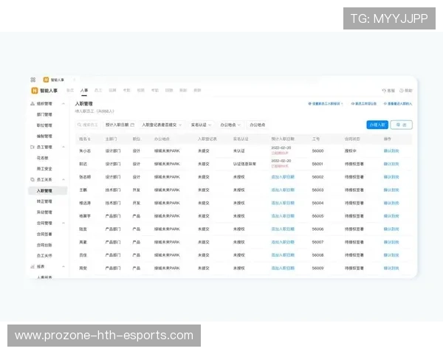Click the 客服 link in header
The image size is (443, 354).
388,91
